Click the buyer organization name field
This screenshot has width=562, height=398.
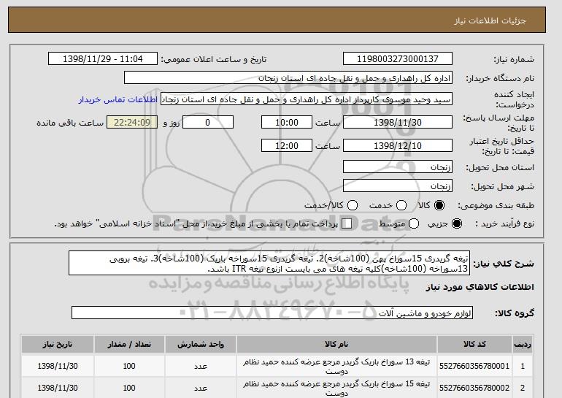(x=288, y=78)
